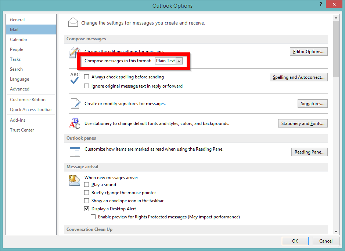Uncheck Display a Desktop Alert
Viewport: 345px width, 251px height.
coord(87,208)
